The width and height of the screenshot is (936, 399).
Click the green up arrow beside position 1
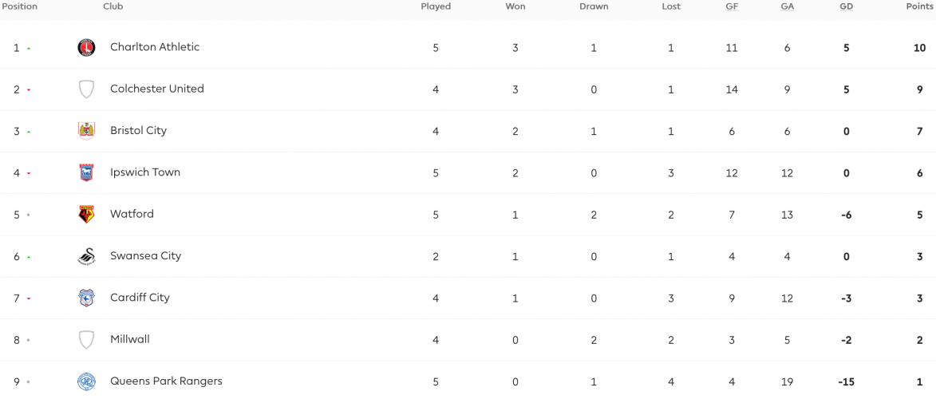[x=29, y=49]
